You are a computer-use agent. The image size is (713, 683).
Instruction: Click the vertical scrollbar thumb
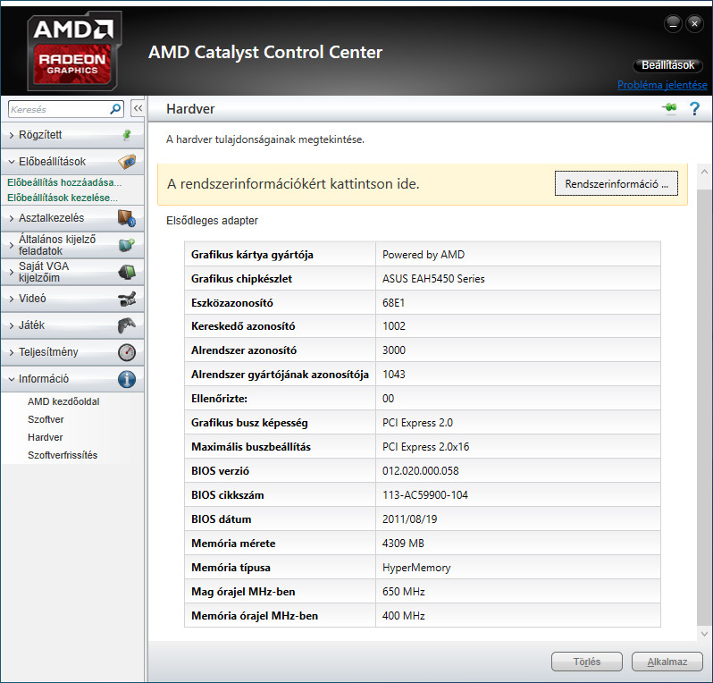[704, 408]
